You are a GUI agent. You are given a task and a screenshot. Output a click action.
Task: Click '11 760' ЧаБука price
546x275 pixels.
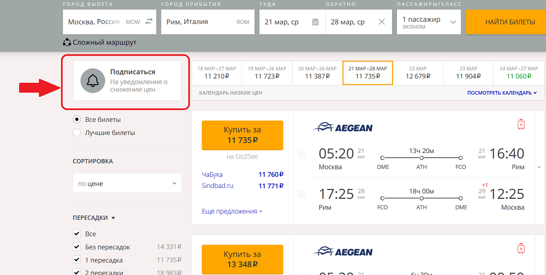point(271,174)
